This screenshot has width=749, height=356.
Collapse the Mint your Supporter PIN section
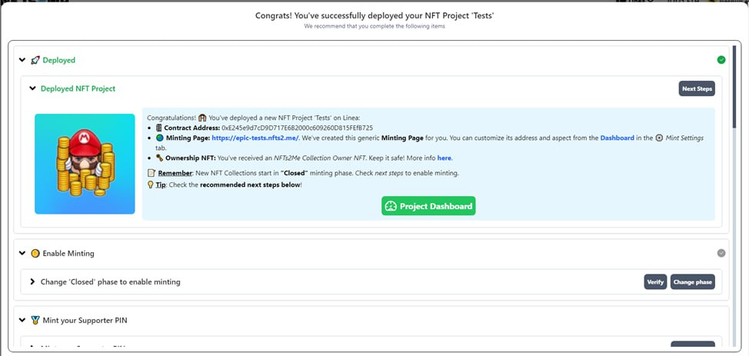click(x=22, y=320)
